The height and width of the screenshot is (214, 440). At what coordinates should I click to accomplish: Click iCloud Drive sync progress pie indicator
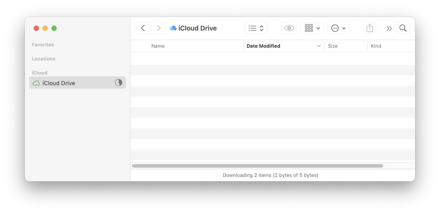click(119, 83)
